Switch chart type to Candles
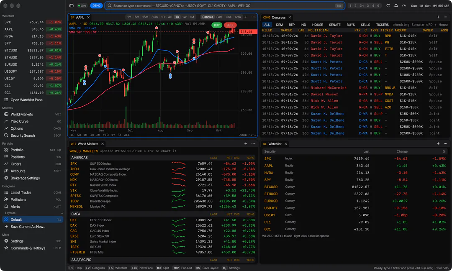452x271 pixels. point(208,17)
